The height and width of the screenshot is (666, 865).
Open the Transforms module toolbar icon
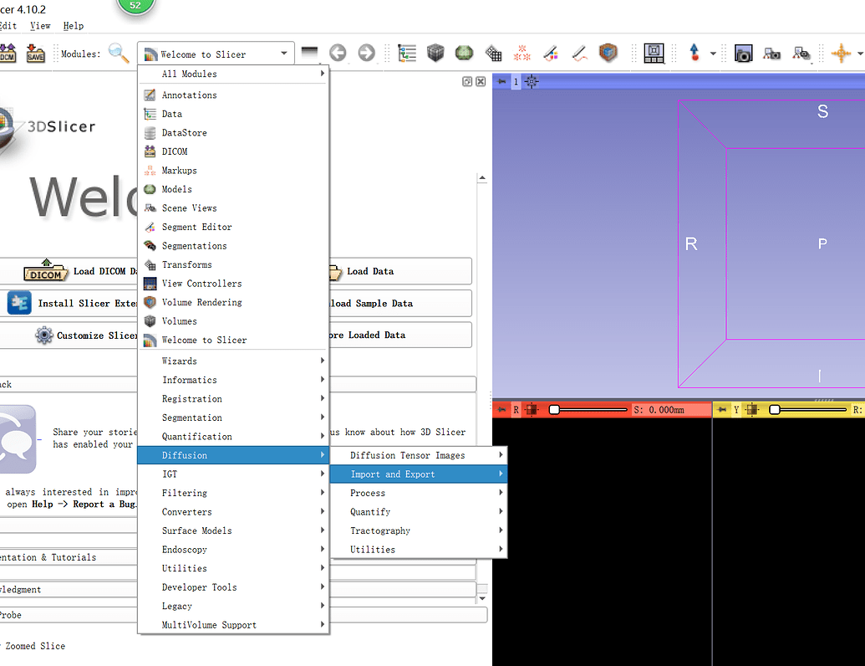coord(493,53)
